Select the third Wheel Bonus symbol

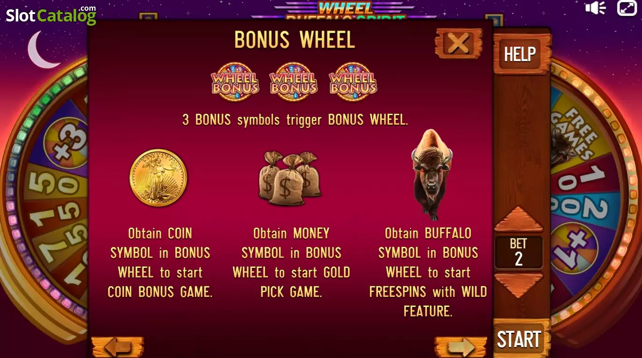coord(353,82)
